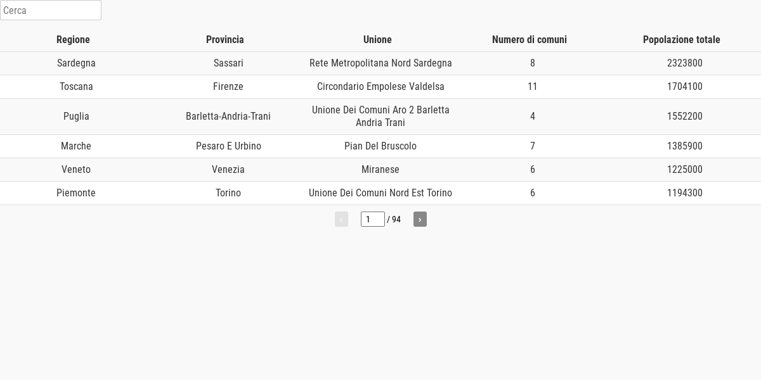Click Circondario Empolese Valdelsa entry
761x380 pixels.
coord(380,87)
